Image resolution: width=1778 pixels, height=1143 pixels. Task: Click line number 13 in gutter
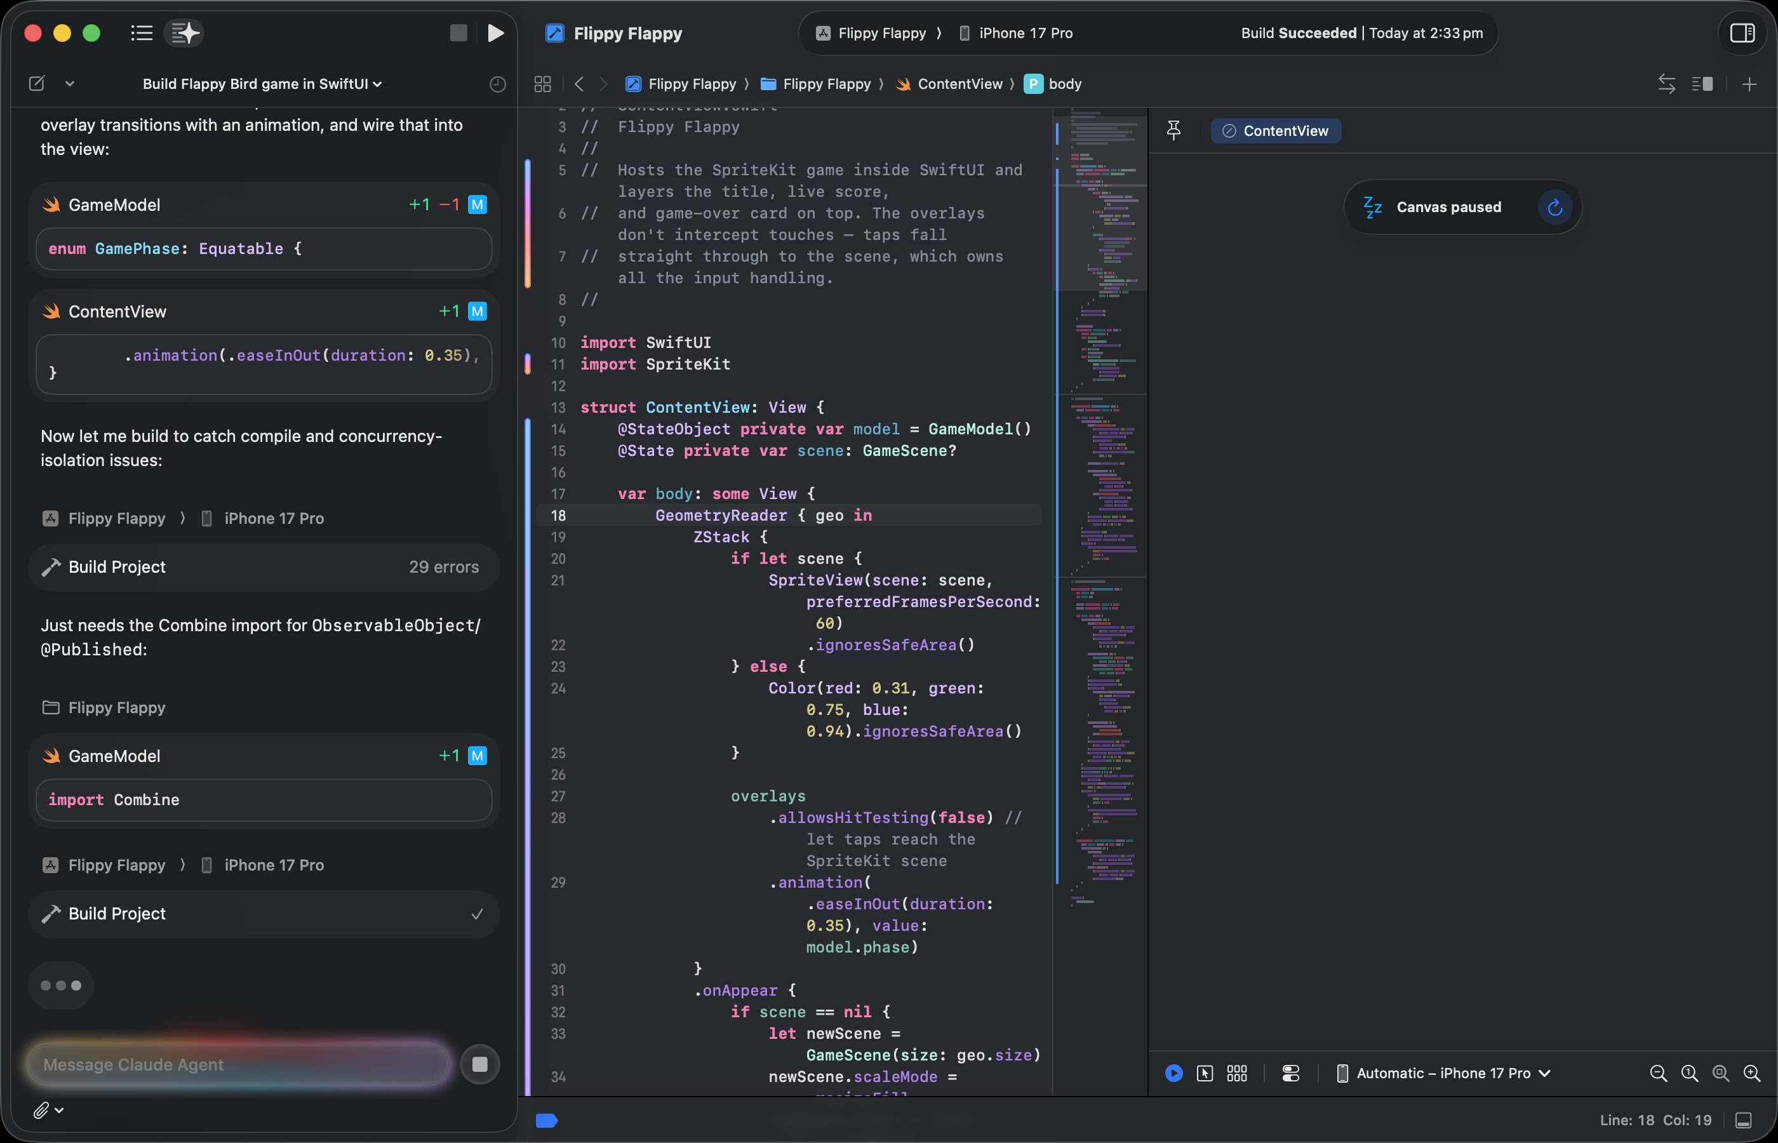pos(558,407)
